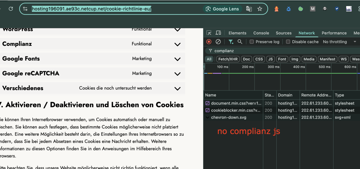Open the grey M extension icon
This screenshot has width=360, height=169.
pos(312,9)
